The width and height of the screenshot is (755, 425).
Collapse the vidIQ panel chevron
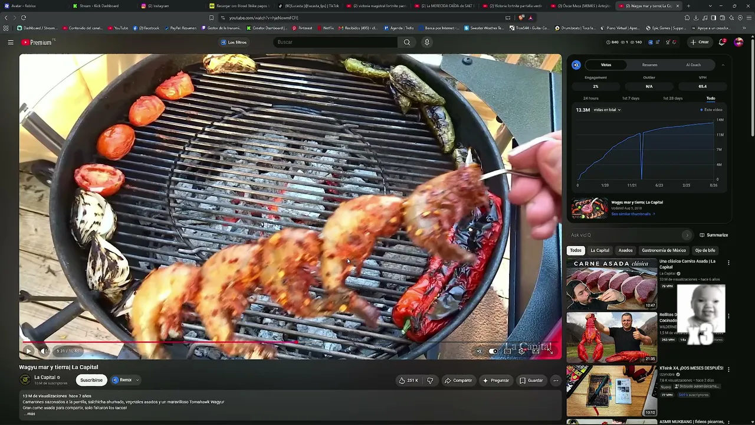pos(723,65)
